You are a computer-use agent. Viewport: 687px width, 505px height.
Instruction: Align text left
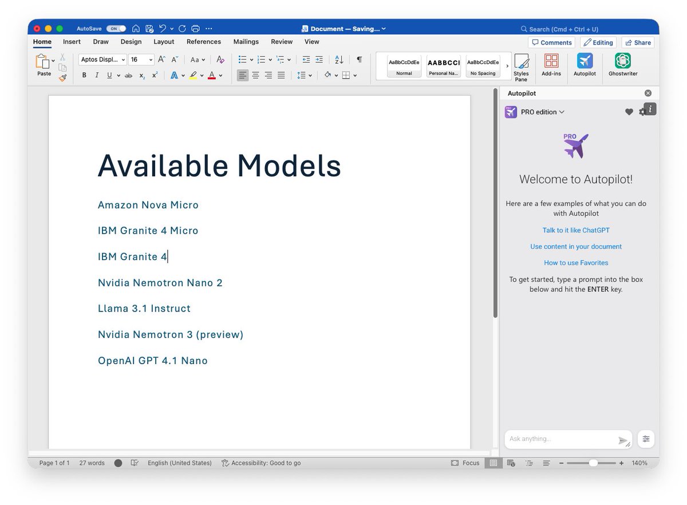pos(243,75)
